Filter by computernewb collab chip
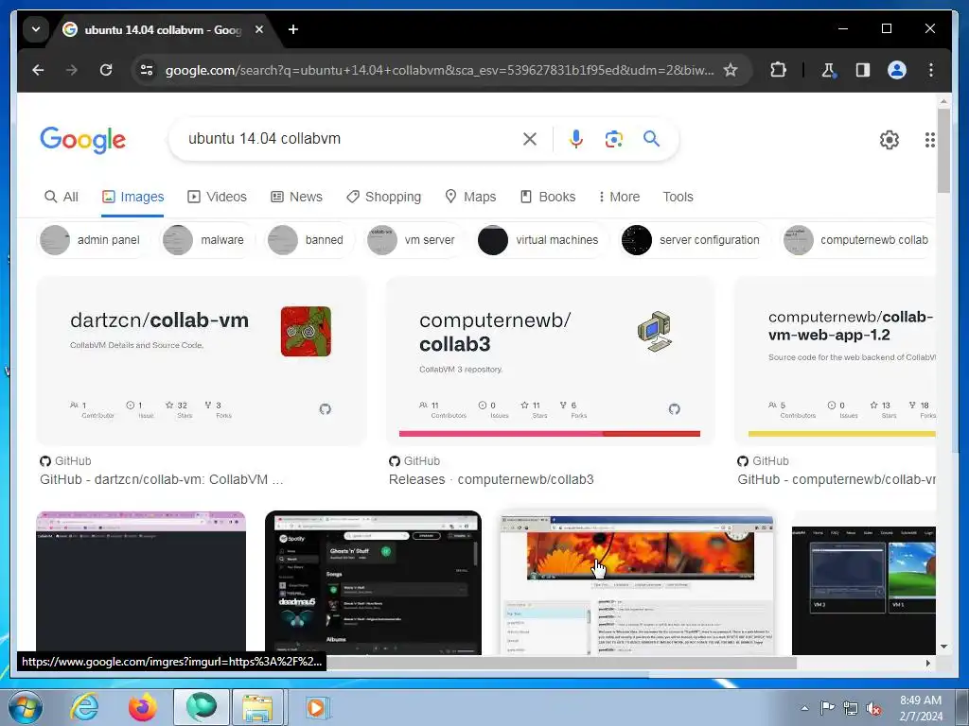969x726 pixels. (857, 240)
